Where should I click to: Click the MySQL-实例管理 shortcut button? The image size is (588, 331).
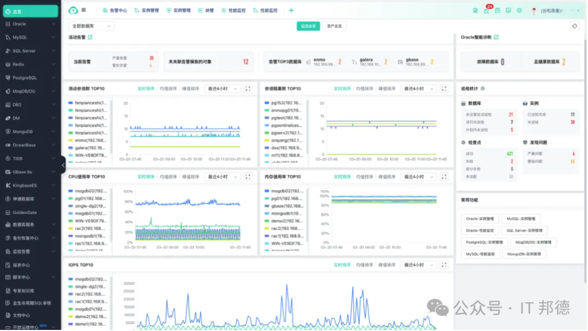(x=520, y=219)
